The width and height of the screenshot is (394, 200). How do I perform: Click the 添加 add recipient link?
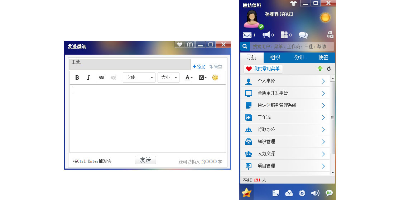click(x=199, y=67)
